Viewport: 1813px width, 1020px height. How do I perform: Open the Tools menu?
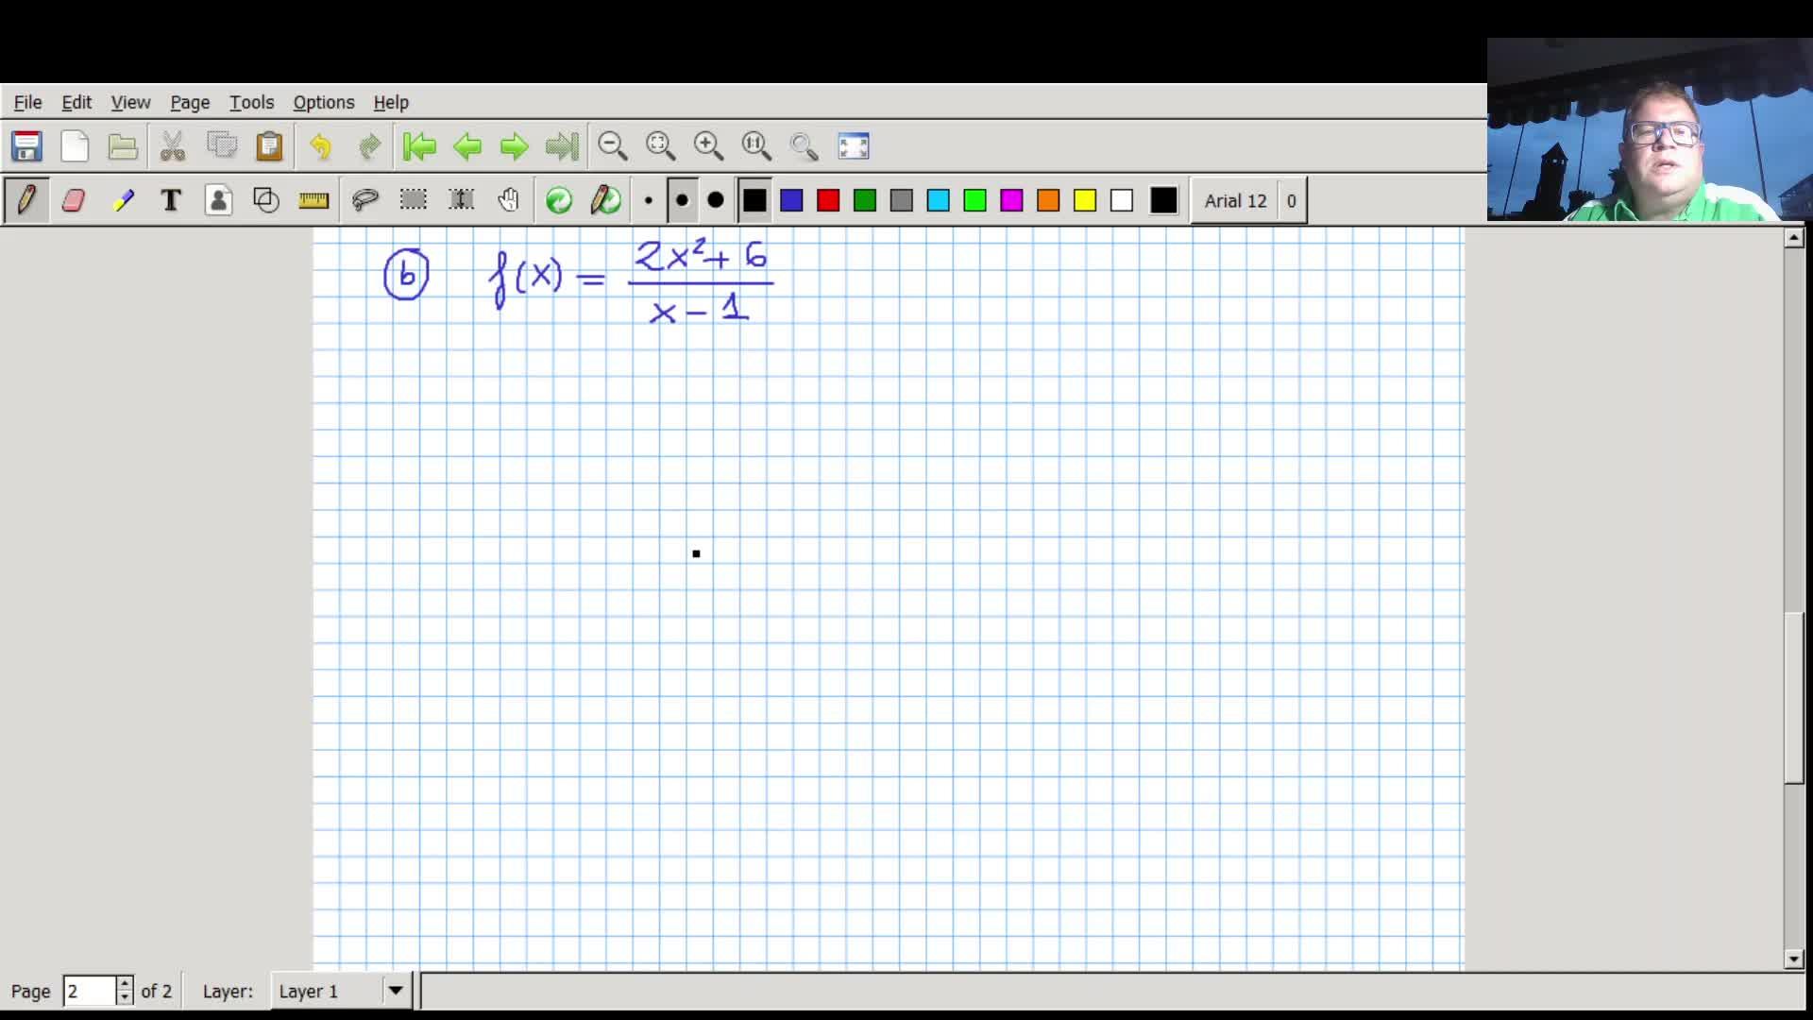tap(251, 102)
